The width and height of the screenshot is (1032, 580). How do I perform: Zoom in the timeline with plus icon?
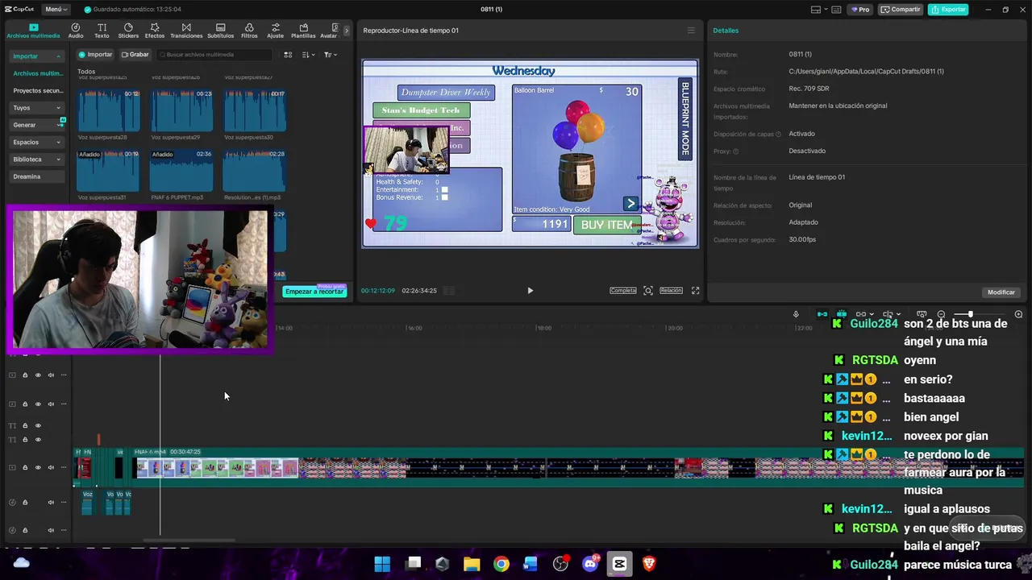point(1018,314)
